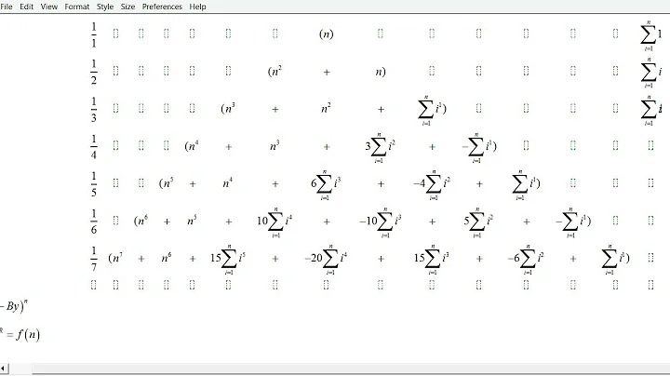Open the Preferences menu
Screen dimensions: 670x376
coord(162,7)
